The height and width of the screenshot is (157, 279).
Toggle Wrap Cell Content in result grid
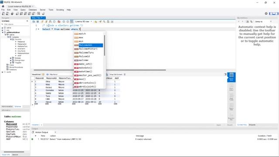(125, 75)
